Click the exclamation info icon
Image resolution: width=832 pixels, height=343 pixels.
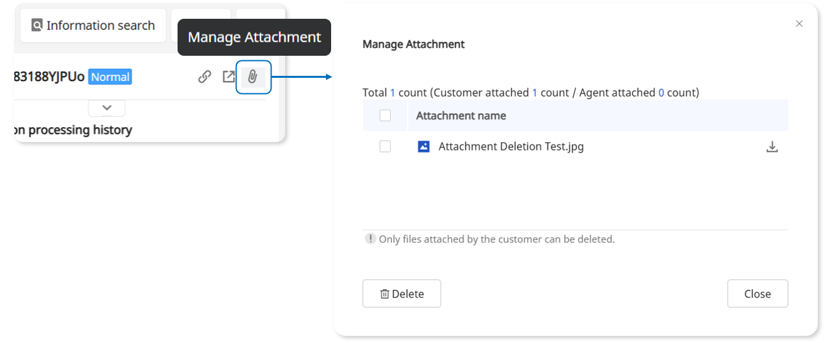coord(370,239)
